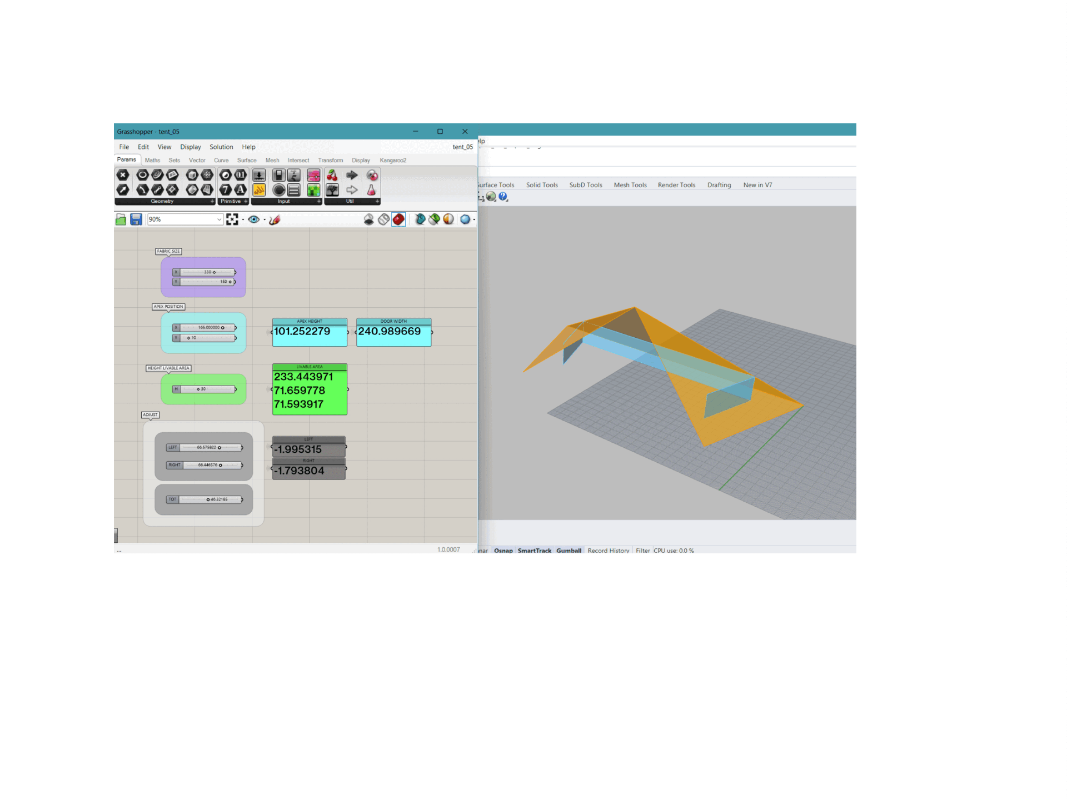This screenshot has height=800, width=1067.
Task: Add a Value List input component
Action: (x=294, y=190)
